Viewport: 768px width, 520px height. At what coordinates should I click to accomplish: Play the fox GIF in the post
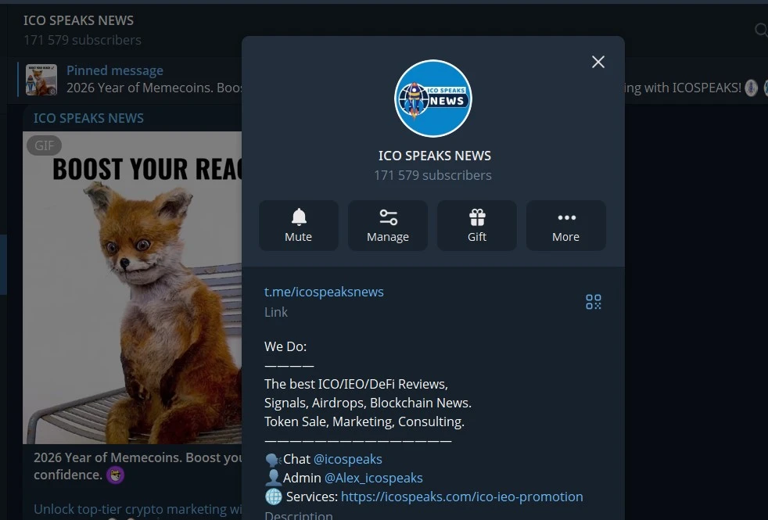[133, 297]
